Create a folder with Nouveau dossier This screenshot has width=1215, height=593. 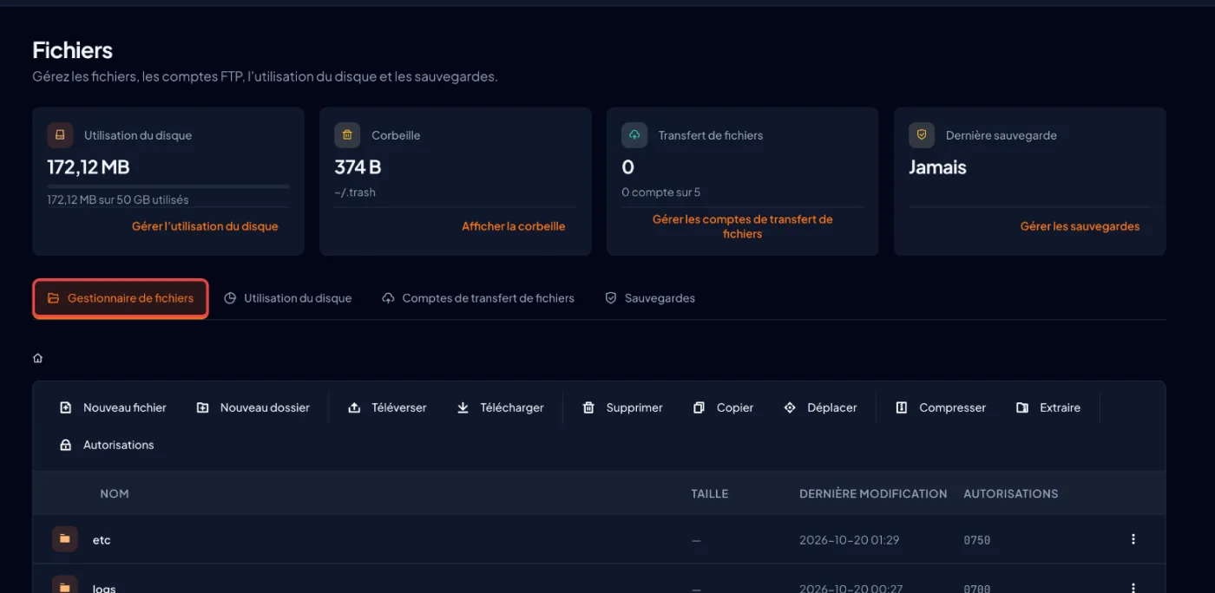click(x=253, y=407)
